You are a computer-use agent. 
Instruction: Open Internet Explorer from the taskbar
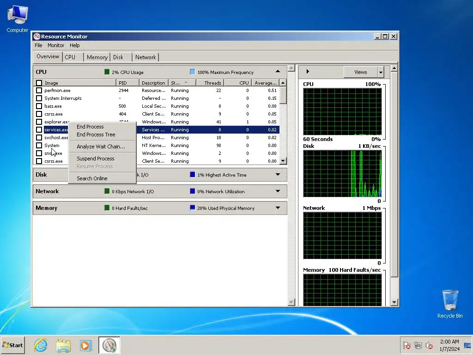pyautogui.click(x=41, y=345)
